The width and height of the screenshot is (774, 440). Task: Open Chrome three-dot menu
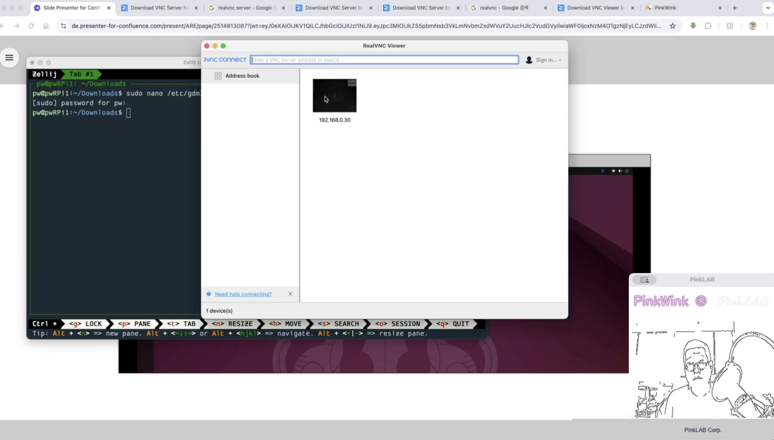coord(767,26)
